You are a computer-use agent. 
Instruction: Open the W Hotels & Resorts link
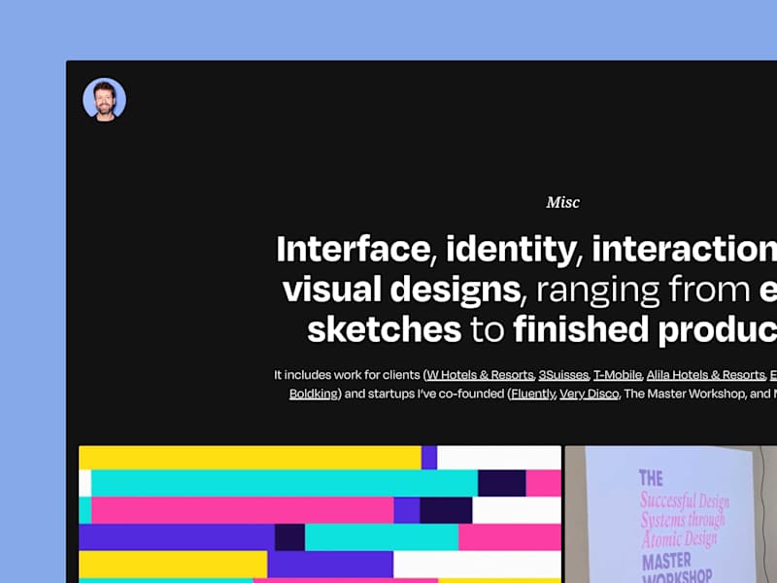pos(480,375)
